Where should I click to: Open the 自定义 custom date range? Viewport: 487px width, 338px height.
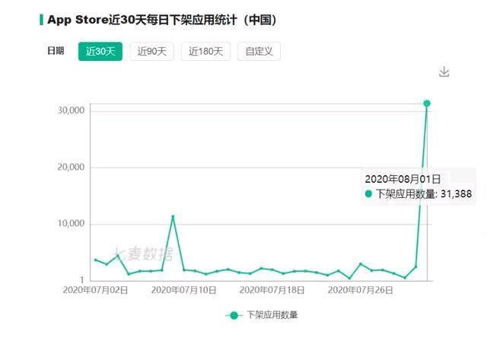click(x=259, y=51)
